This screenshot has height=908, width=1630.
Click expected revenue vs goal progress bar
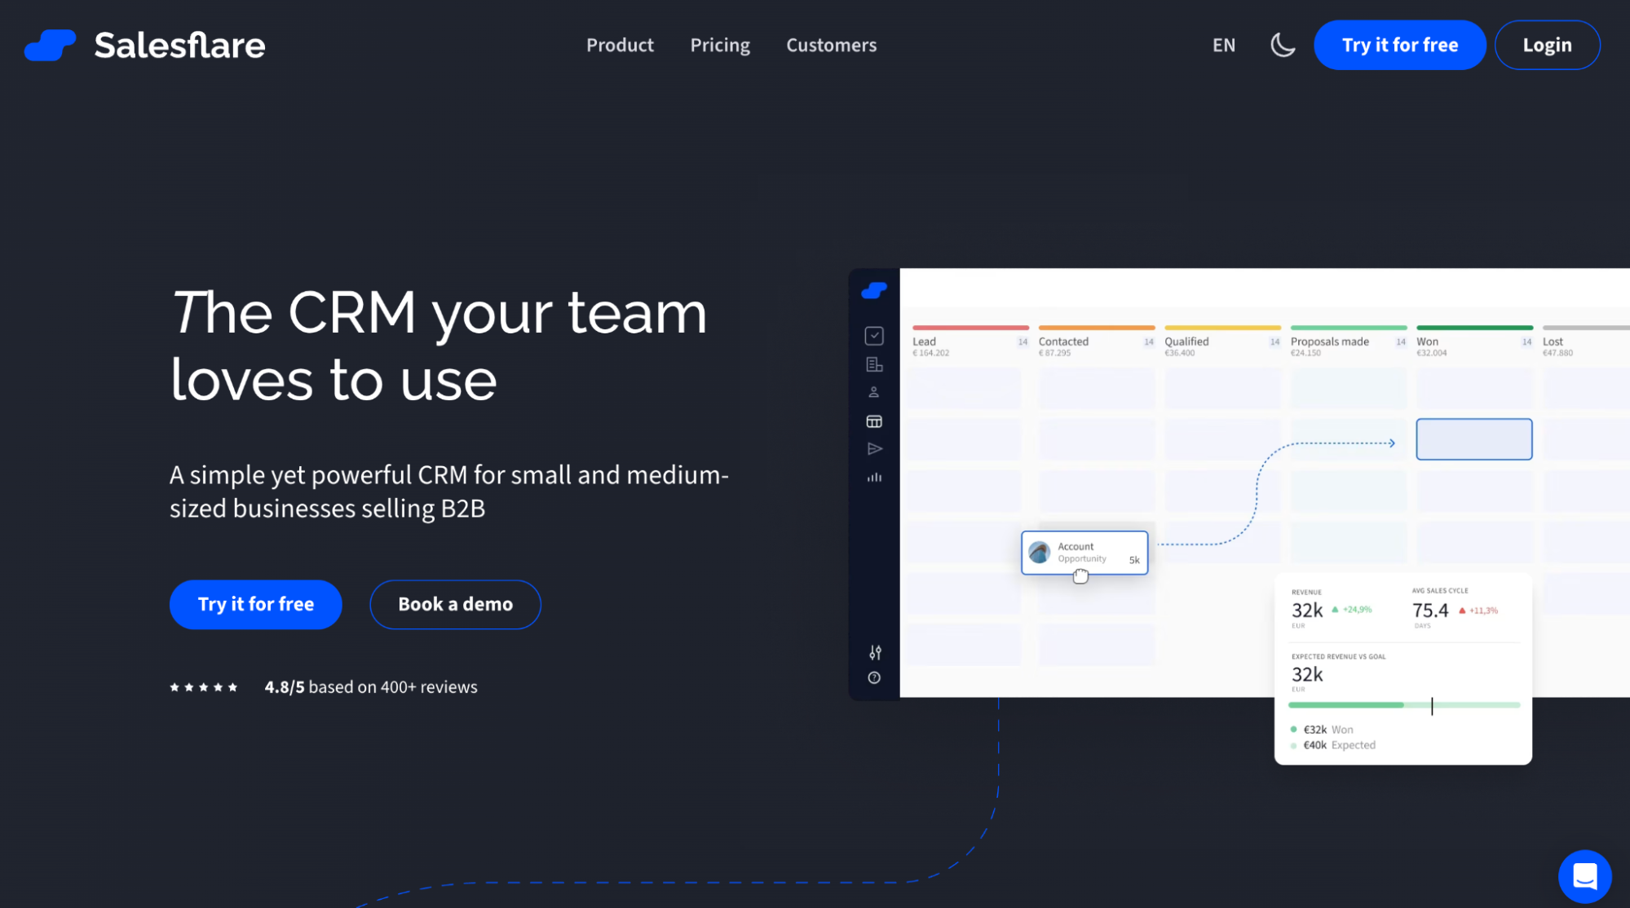pos(1403,705)
